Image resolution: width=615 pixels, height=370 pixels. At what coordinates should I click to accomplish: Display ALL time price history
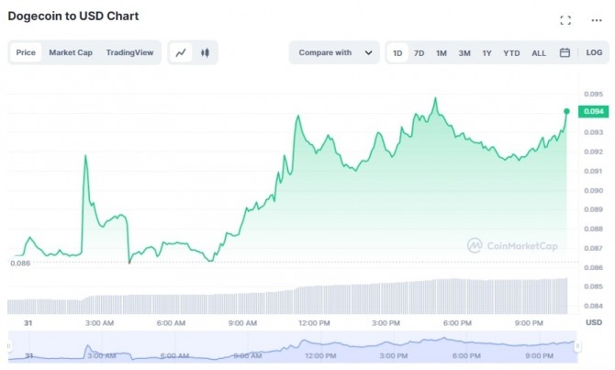click(x=539, y=52)
